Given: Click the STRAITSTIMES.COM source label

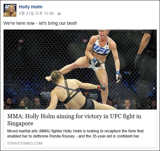Looking at the screenshot, I should [x=25, y=143].
